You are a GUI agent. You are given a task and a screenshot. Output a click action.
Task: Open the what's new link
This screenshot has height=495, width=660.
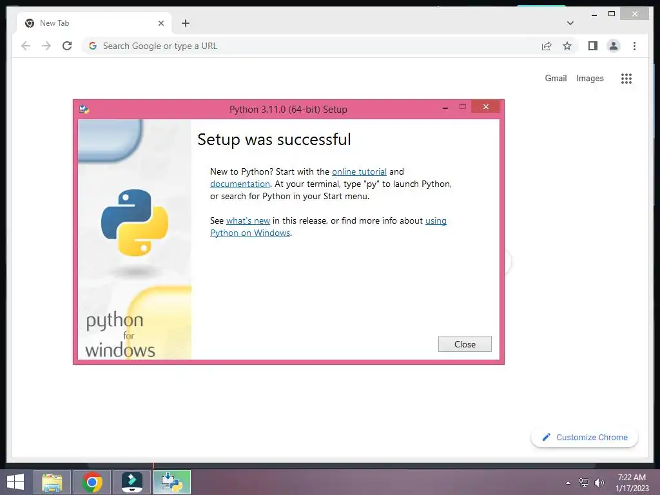coord(248,220)
